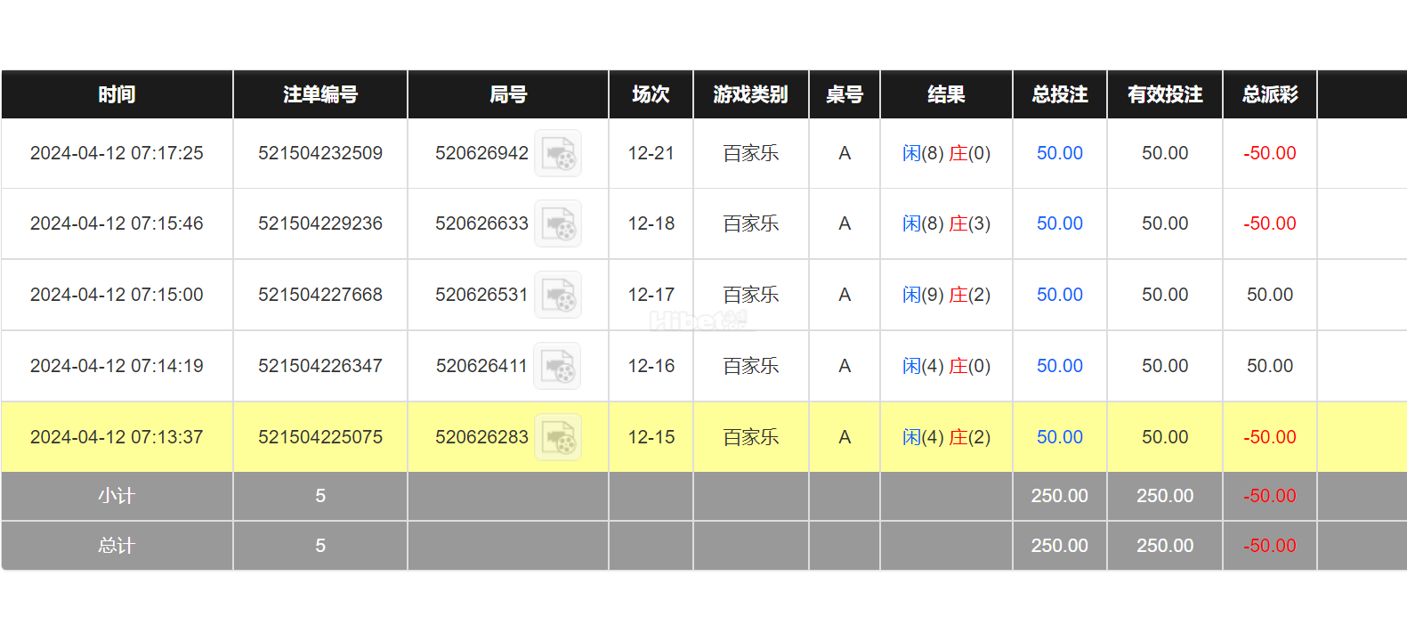Click the 时间 column header
The height and width of the screenshot is (641, 1407).
pyautogui.click(x=117, y=94)
